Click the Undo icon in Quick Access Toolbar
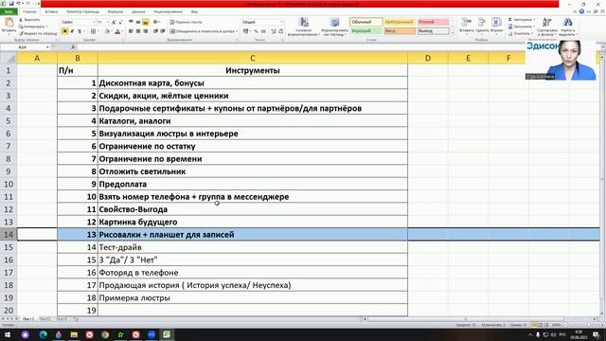The width and height of the screenshot is (606, 341). pos(18,4)
